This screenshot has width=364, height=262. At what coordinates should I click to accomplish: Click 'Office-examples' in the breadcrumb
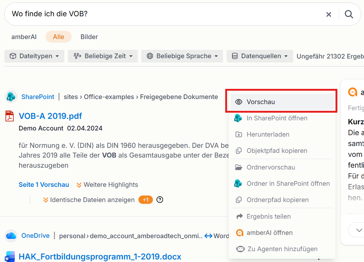click(109, 97)
